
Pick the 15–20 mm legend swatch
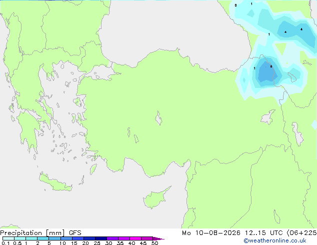click(x=77, y=238)
